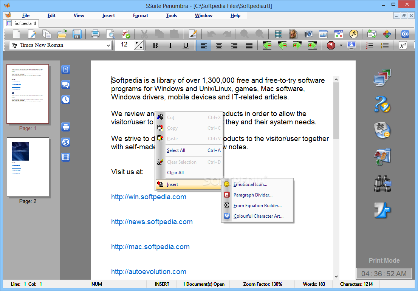Open the globe web sidebar icon

(x=66, y=142)
